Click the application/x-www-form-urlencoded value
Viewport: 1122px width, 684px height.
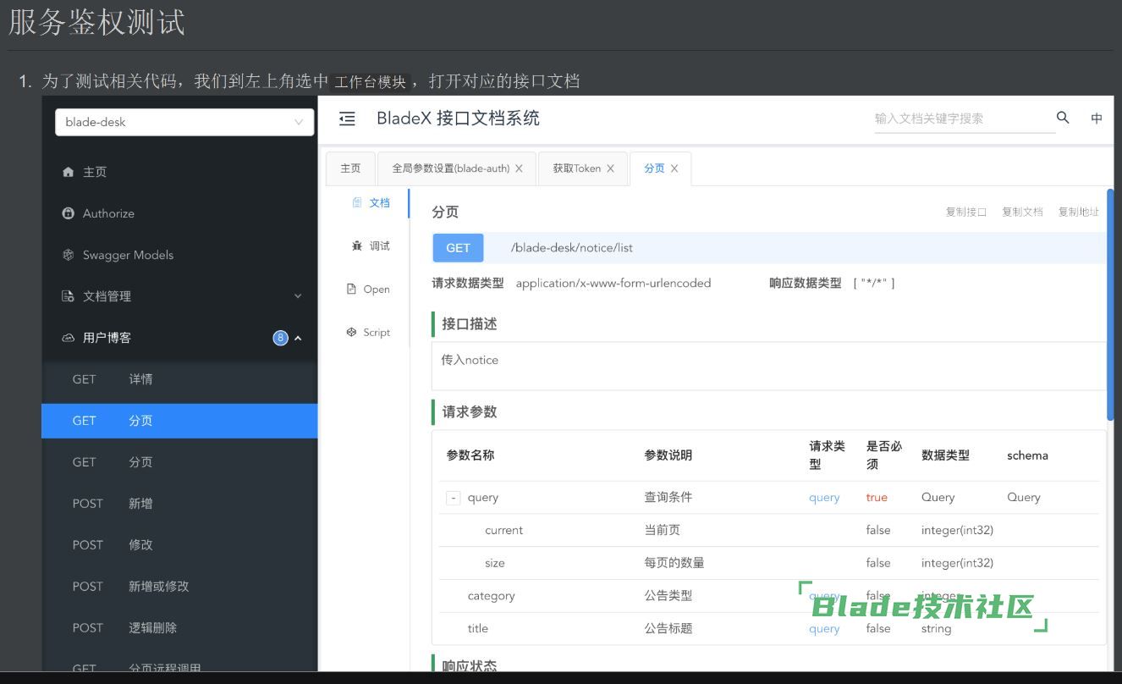613,284
